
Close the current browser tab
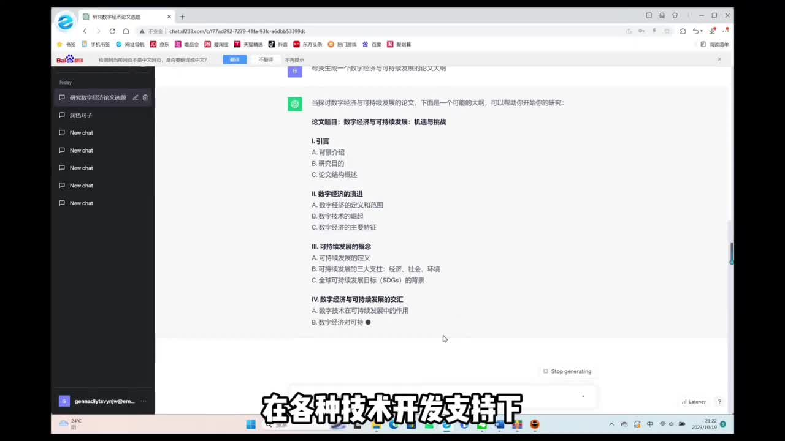169,17
